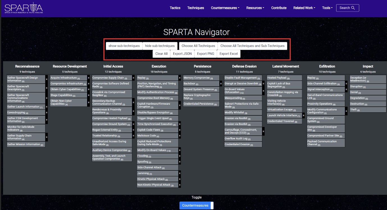Toggle the Countermeasures switch at bottom
The width and height of the screenshot is (387, 210).
click(x=197, y=206)
